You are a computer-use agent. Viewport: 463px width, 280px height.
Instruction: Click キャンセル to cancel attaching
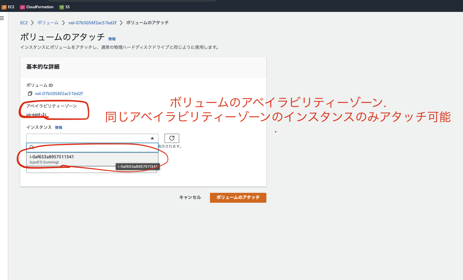[x=190, y=197]
